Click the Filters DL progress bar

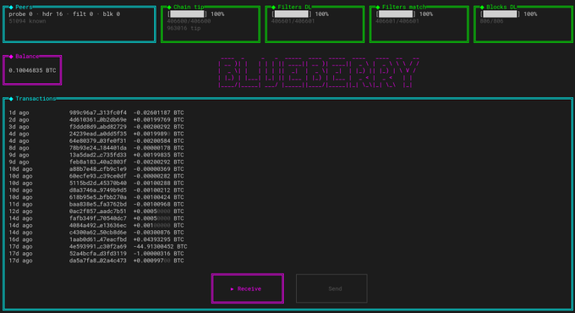click(x=291, y=14)
